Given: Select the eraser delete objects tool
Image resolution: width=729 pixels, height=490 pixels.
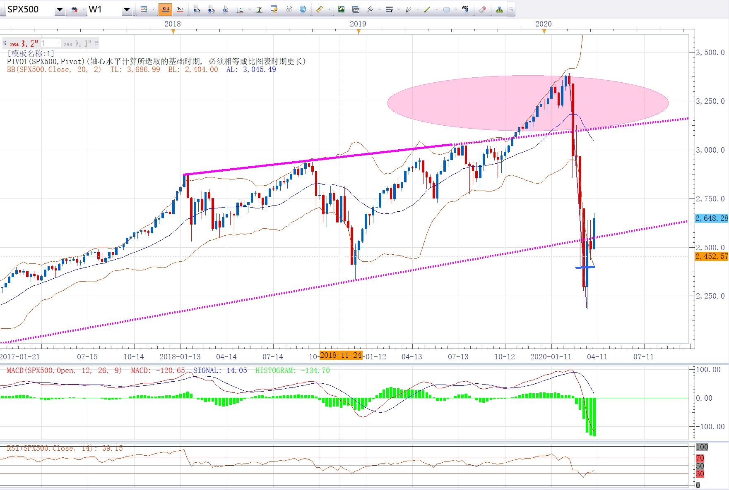Looking at the screenshot, I should click(482, 9).
